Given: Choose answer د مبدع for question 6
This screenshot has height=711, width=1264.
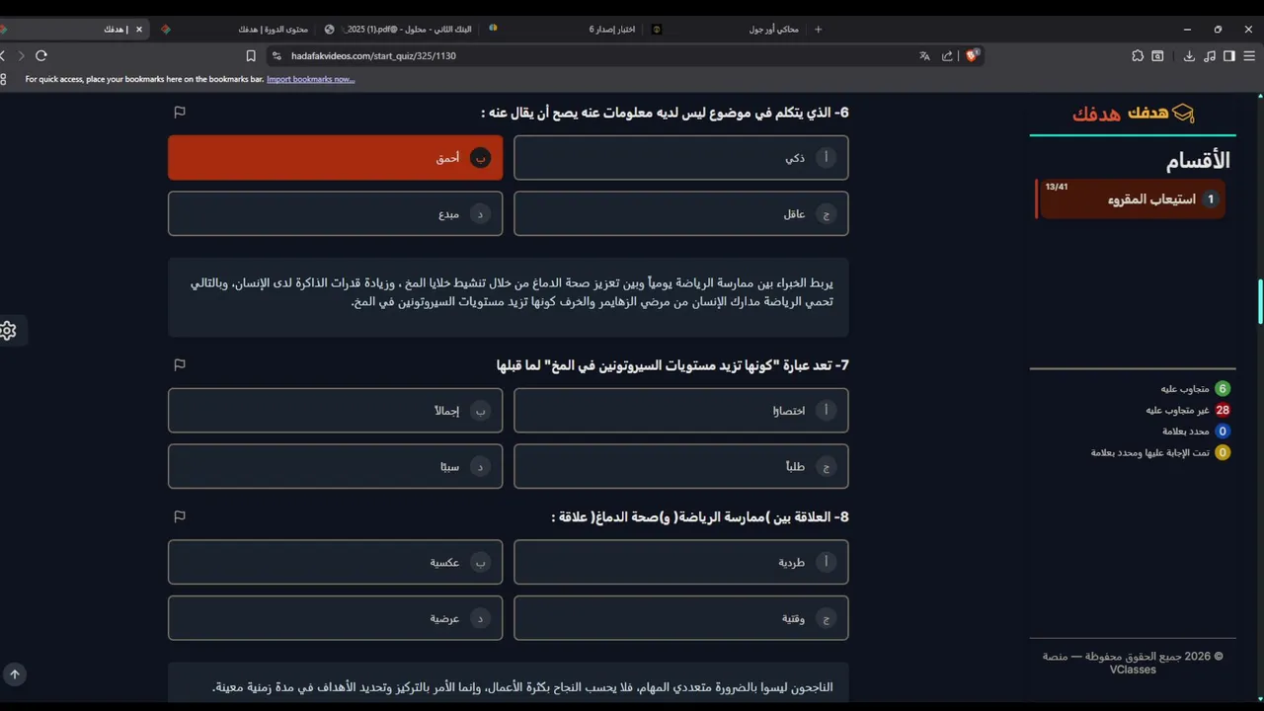Looking at the screenshot, I should tap(335, 213).
